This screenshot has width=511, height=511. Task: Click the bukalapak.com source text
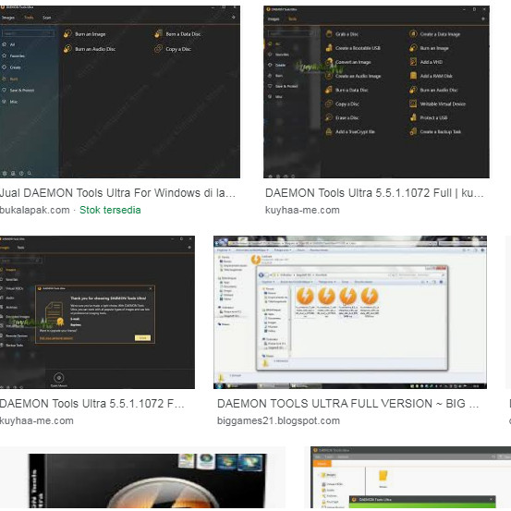(34, 210)
